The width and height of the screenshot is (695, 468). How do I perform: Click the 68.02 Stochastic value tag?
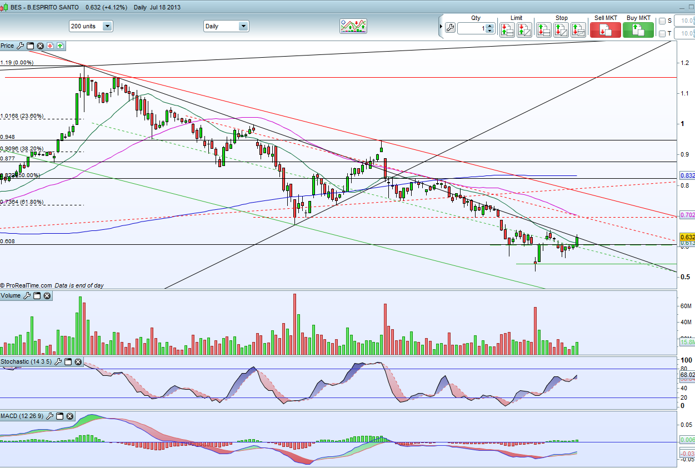point(687,375)
